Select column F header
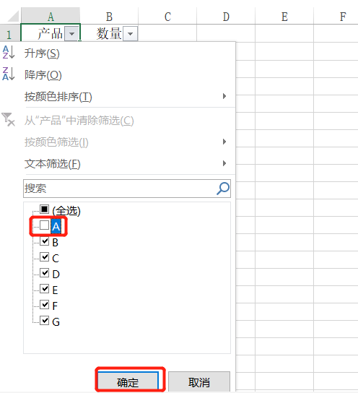Image resolution: width=358 pixels, height=393 pixels. point(336,16)
